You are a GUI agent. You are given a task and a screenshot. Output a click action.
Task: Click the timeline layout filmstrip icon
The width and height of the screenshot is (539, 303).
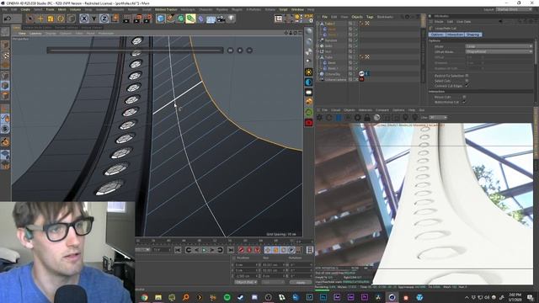click(310, 250)
